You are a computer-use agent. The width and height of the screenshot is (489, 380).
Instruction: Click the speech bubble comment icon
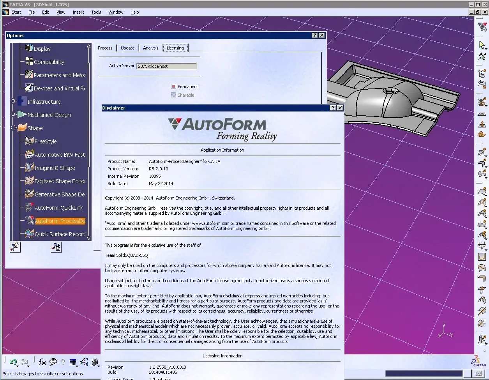coord(53,362)
